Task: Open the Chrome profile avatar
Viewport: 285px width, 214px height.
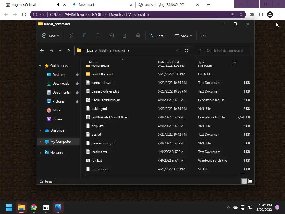Action: [270, 14]
